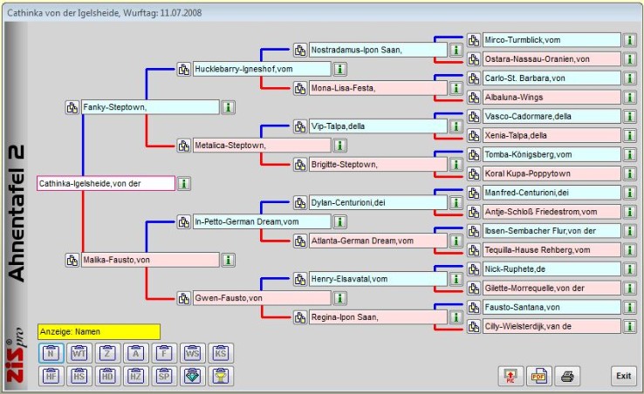This screenshot has width=644, height=394.
Task: Click the yellow Anzeige: Namen field
Action: [x=99, y=332]
